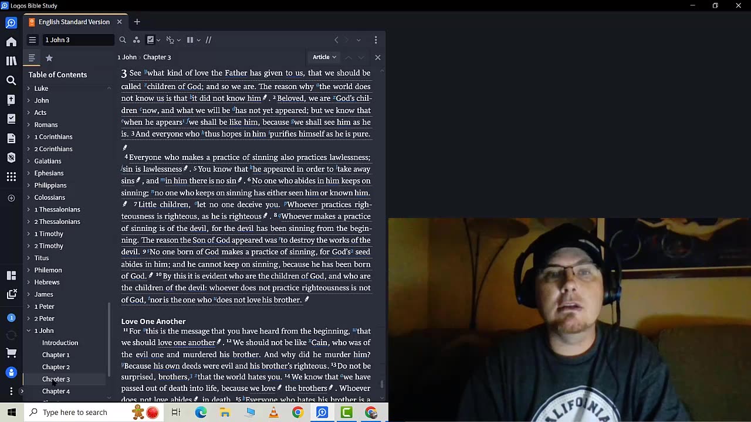Click the inline search magnifier icon
This screenshot has width=751, height=422.
tap(123, 40)
